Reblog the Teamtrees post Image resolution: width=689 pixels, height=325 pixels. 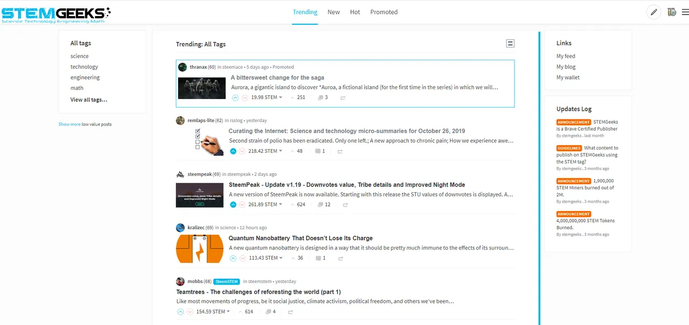point(290,312)
